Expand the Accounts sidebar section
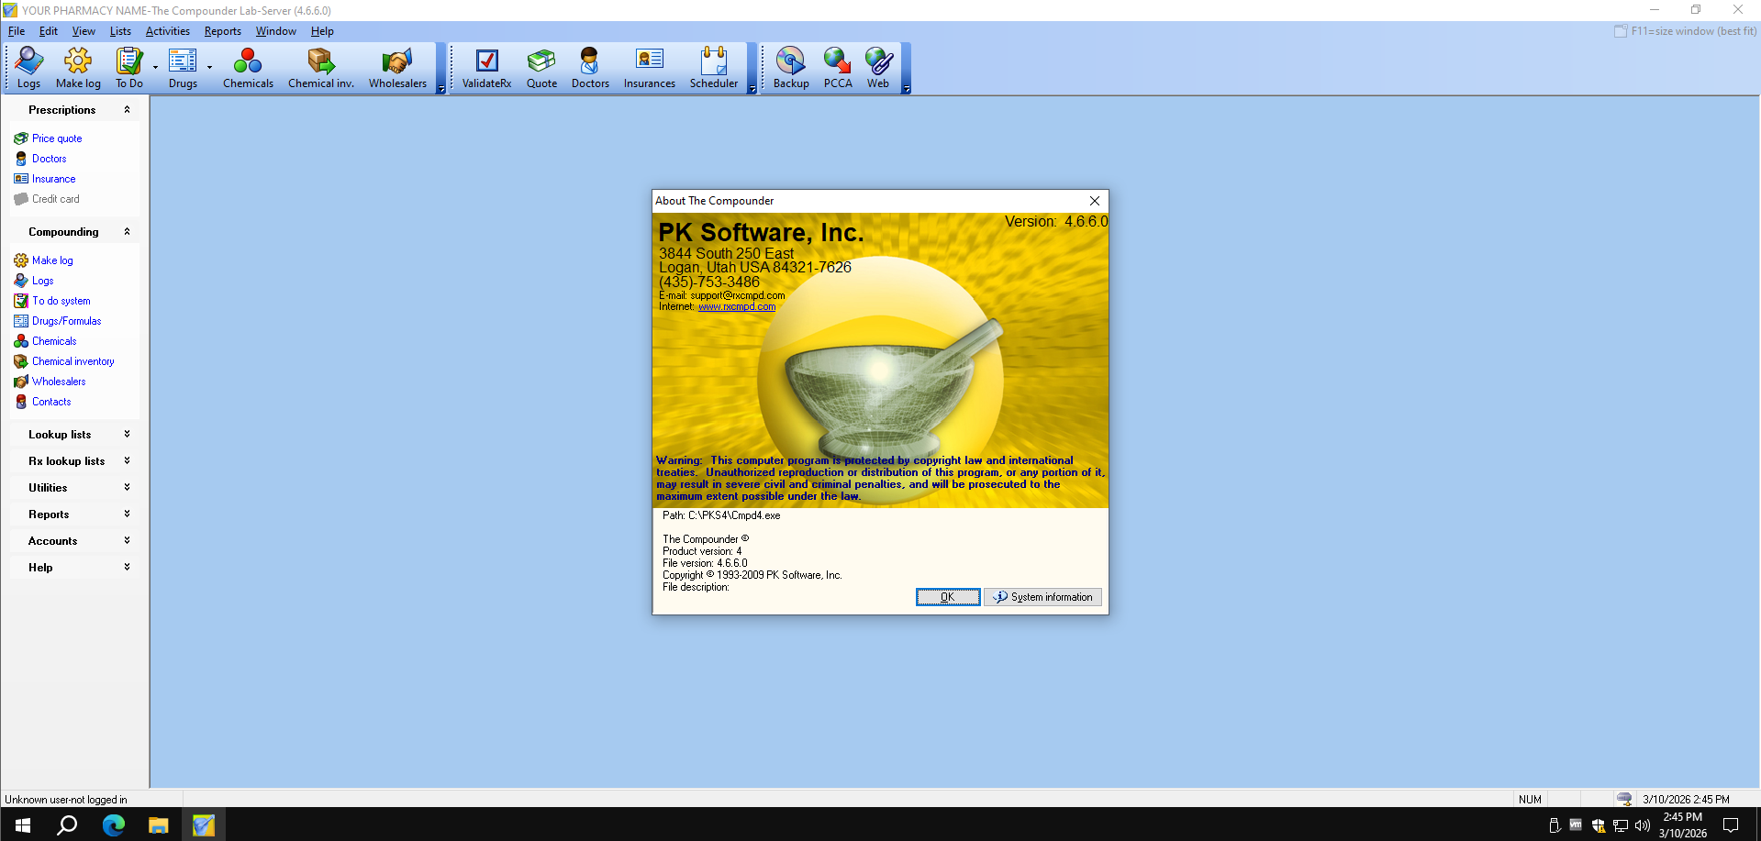This screenshot has height=841, width=1761. [127, 541]
